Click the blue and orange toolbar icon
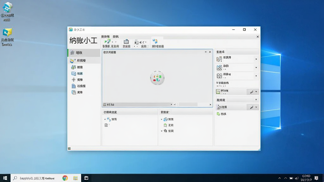This screenshot has width=324, height=182. coord(155,41)
